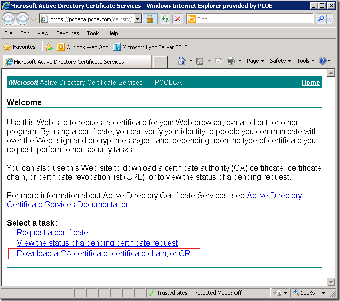Open the Favorites menu in the menu bar
This screenshot has height=301, width=340.
pyautogui.click(x=68, y=33)
